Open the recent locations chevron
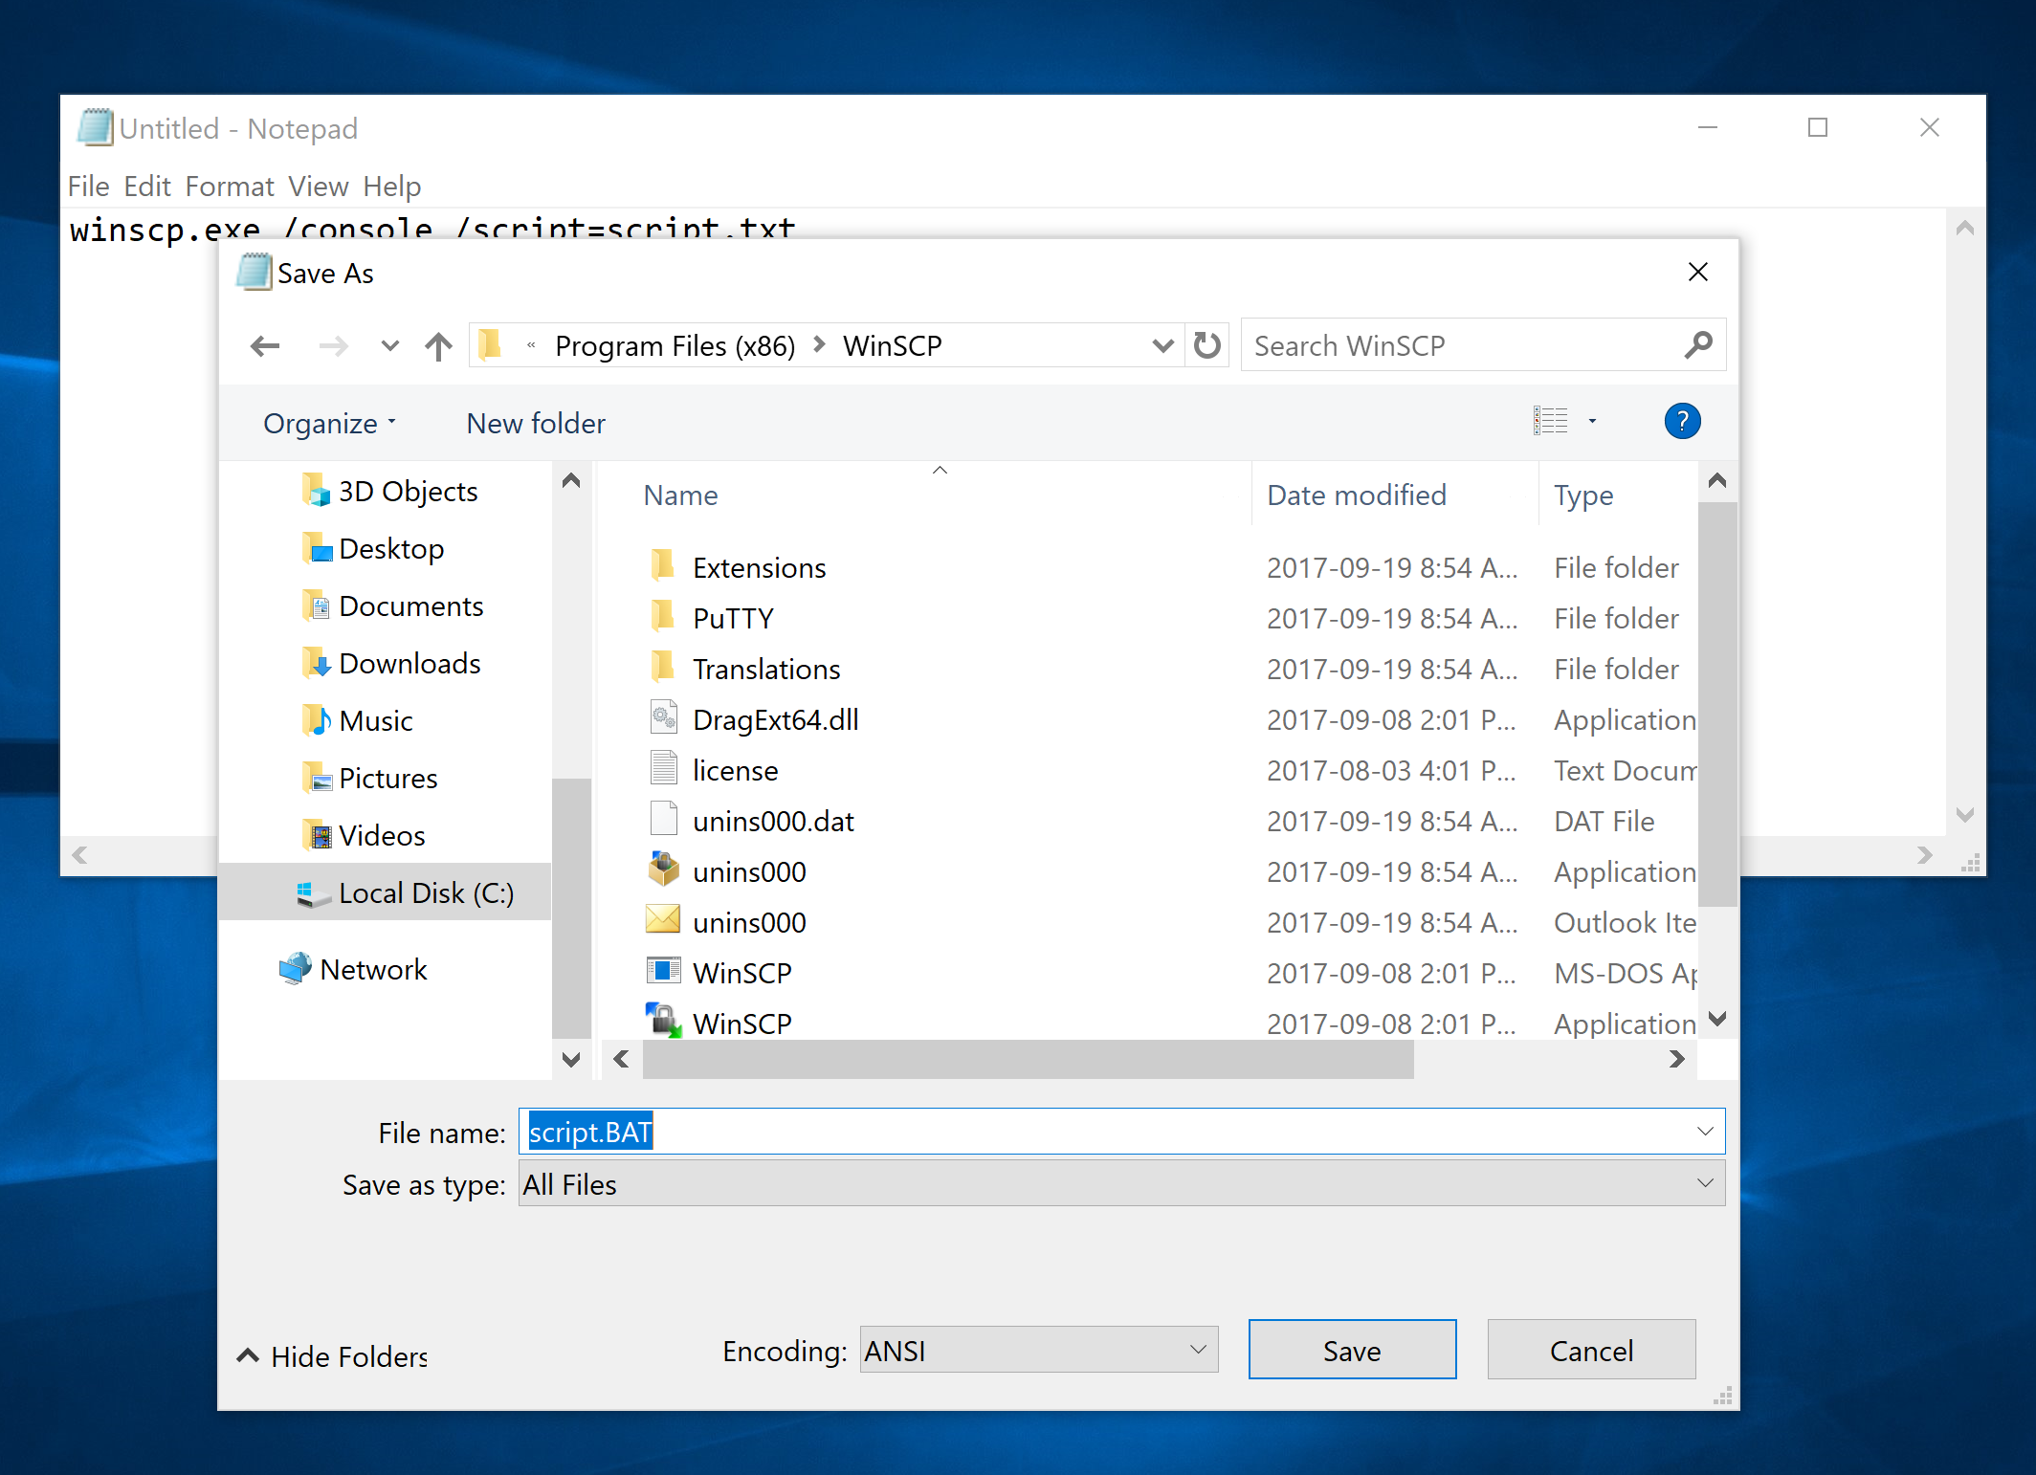The width and height of the screenshot is (2036, 1475). (x=389, y=345)
